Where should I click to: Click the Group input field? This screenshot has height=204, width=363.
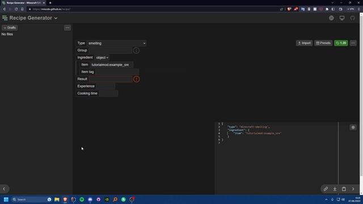pos(110,50)
